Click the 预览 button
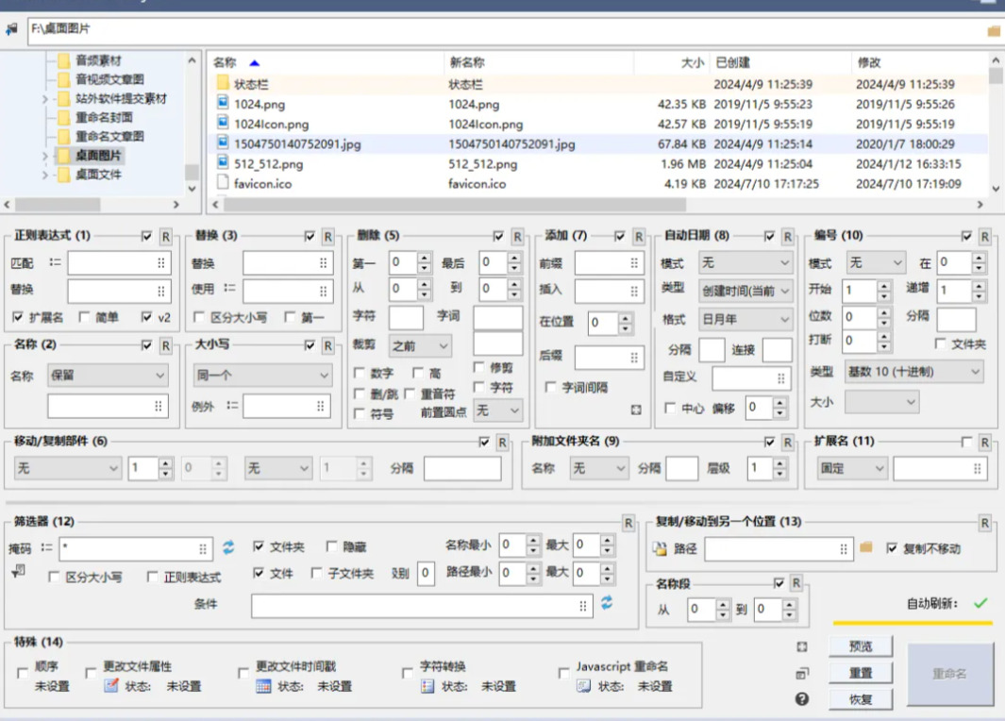This screenshot has width=1005, height=721. coord(861,646)
